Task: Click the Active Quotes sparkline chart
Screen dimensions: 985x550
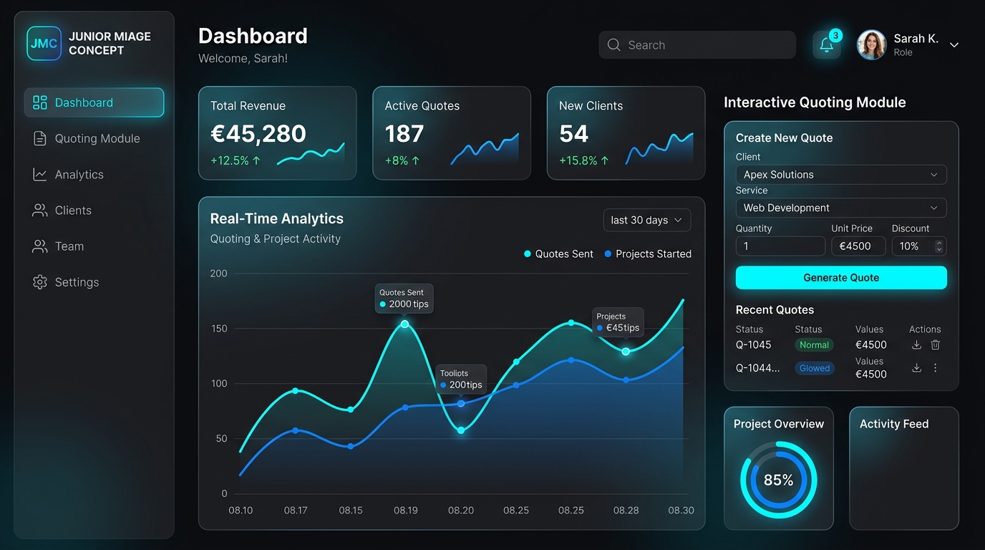Action: click(485, 149)
